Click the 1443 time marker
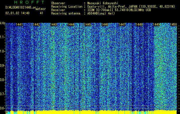The image size is (180, 114). pos(54,25)
